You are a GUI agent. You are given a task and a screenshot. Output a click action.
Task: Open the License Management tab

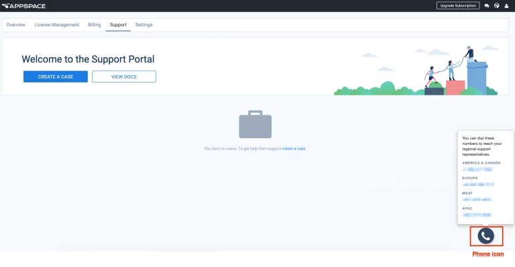(x=56, y=25)
